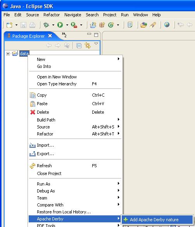Open the Run menu
Viewport: 195px width, 227px height.
tap(125, 15)
